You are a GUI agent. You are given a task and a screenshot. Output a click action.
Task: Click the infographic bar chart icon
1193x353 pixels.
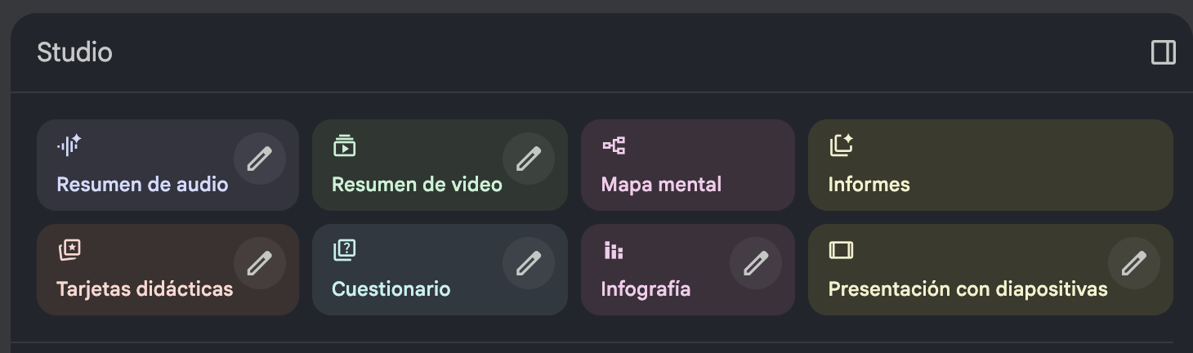[613, 250]
